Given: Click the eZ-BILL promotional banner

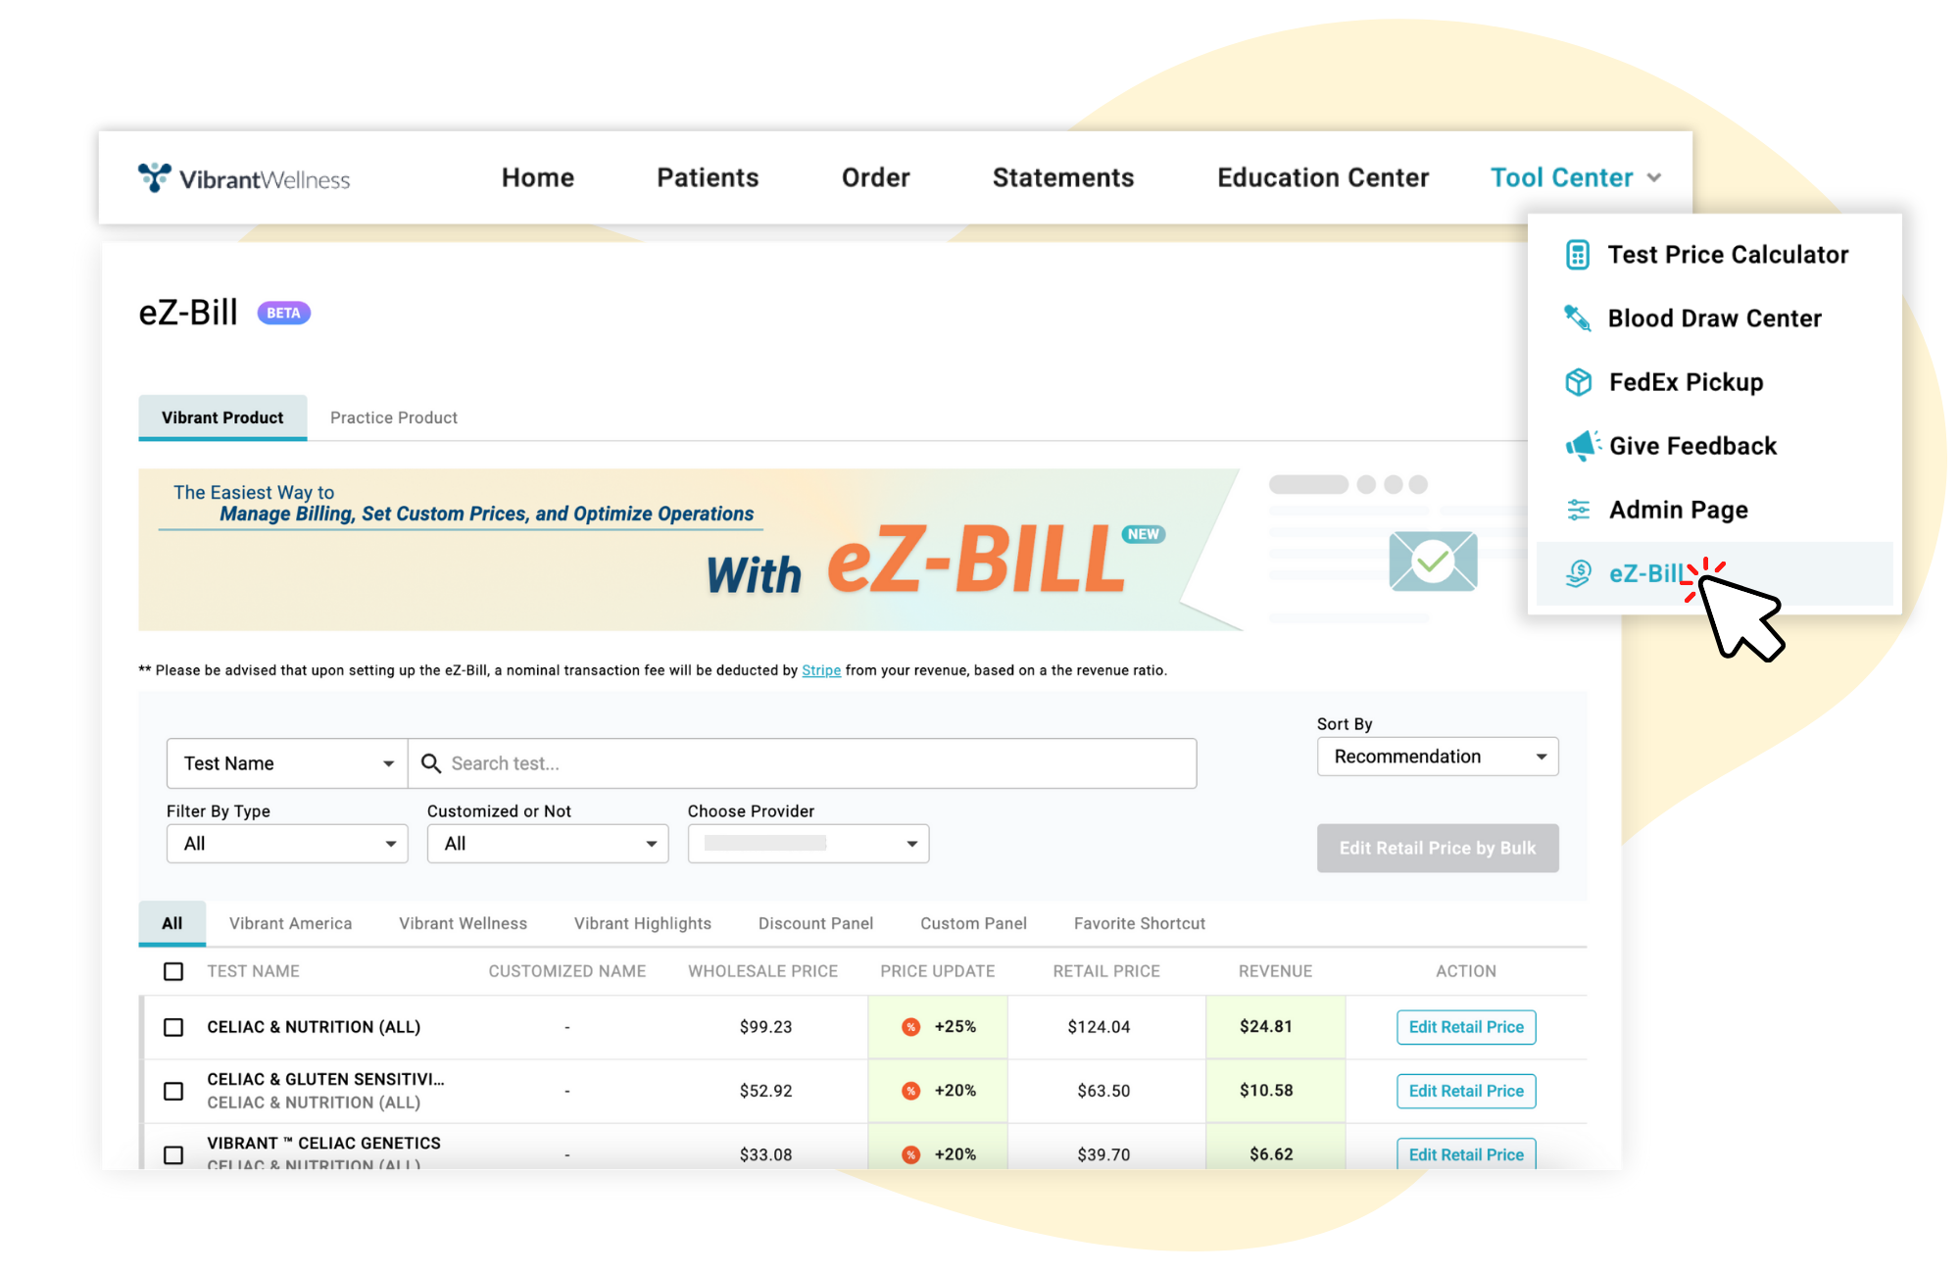Looking at the screenshot, I should tap(691, 550).
